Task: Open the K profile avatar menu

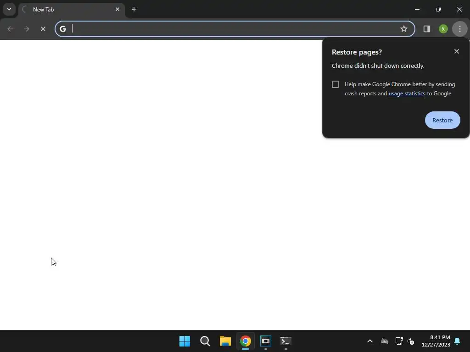Action: 443,29
